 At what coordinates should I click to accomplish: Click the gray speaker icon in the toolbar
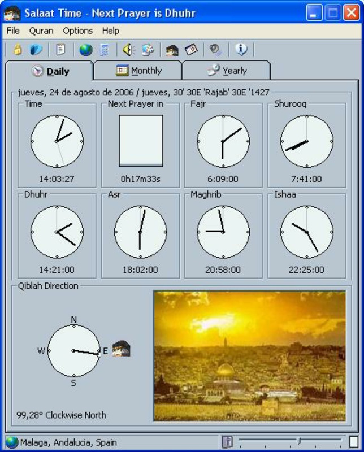coord(215,50)
